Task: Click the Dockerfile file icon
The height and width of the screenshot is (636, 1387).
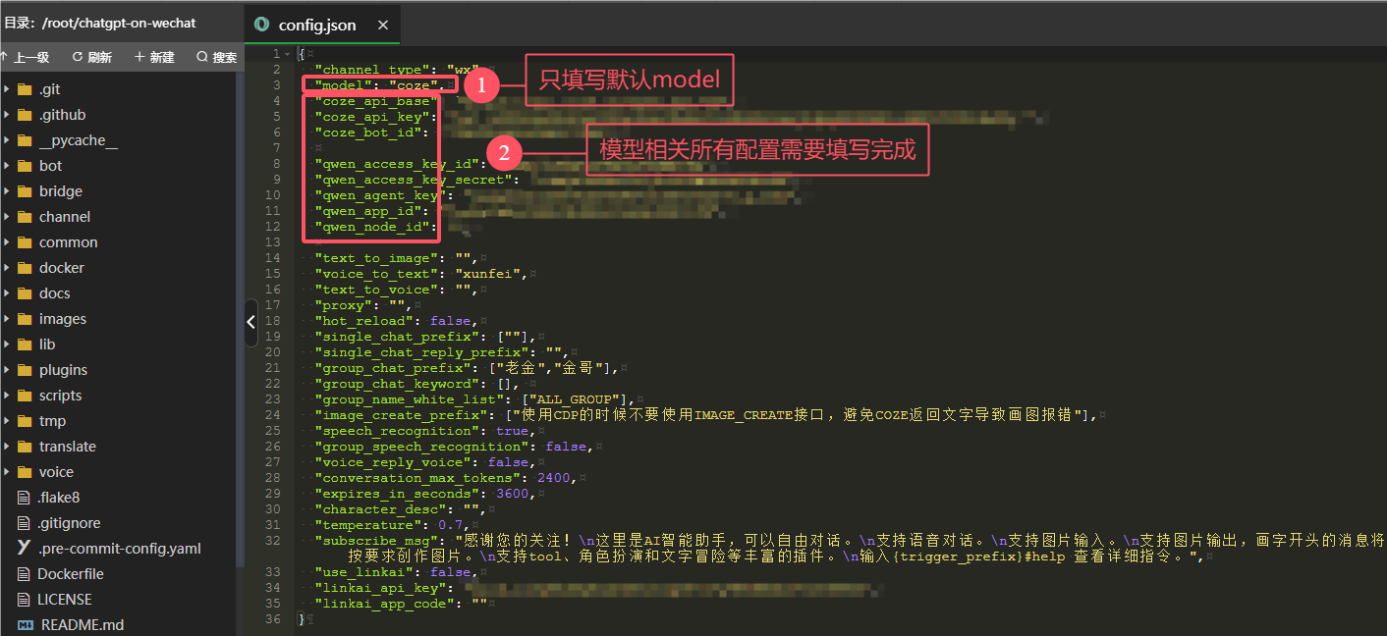Action: tap(25, 574)
